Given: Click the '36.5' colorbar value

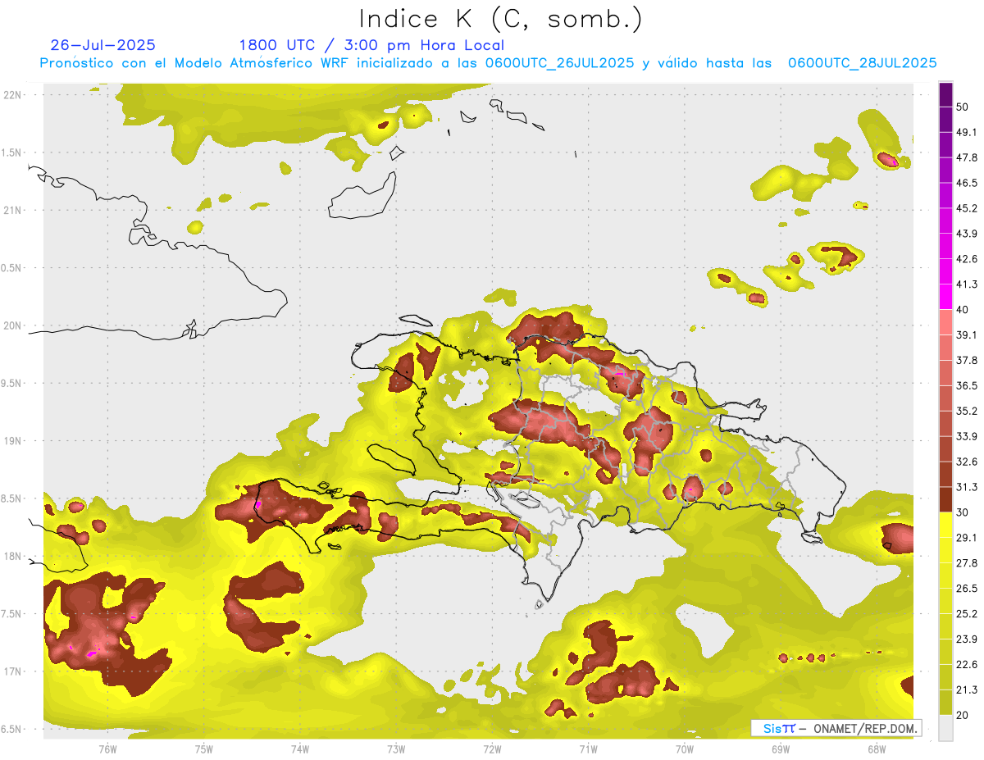Looking at the screenshot, I should pyautogui.click(x=967, y=385).
